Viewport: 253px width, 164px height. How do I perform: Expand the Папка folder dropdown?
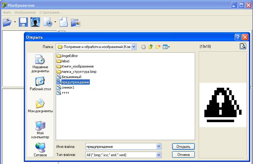coord(134,47)
